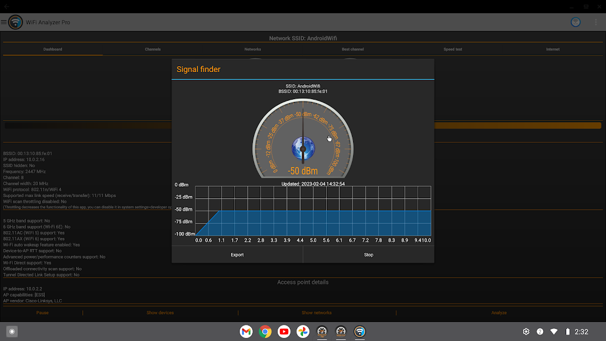The image size is (606, 341).
Task: Go to the Speed test tab
Action: pos(453,50)
